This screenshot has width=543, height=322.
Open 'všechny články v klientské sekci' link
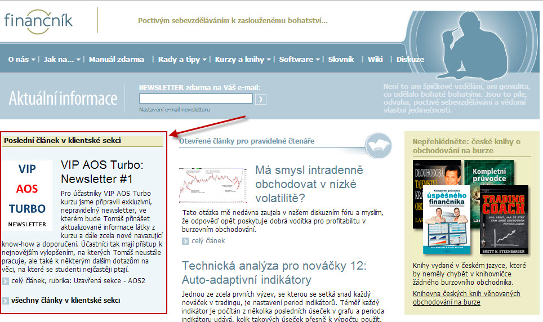[65, 301]
